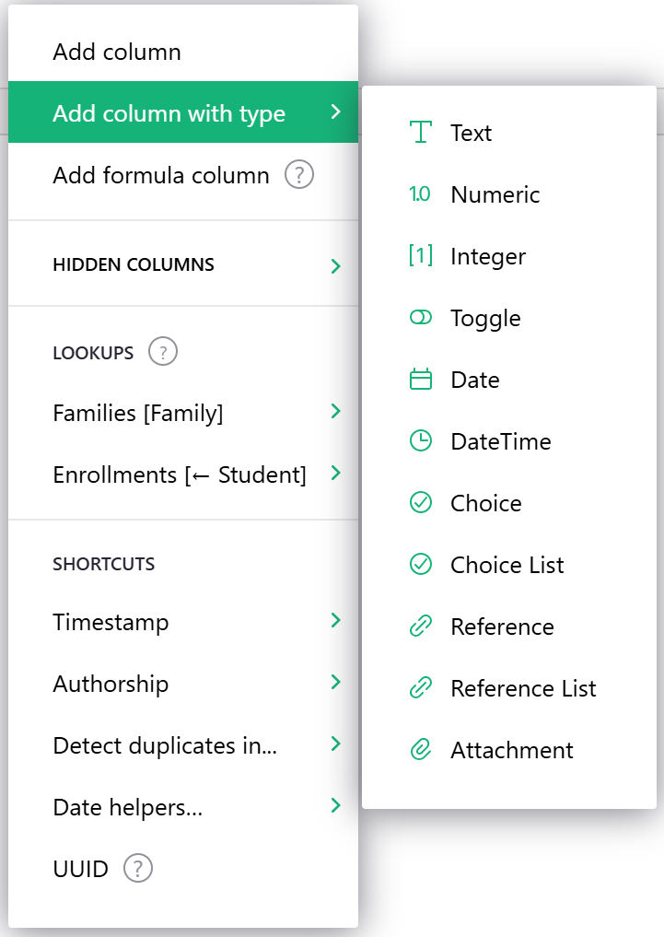Screen dimensions: 664x937
Task: Click the Numeric type icon
Action: pyautogui.click(x=420, y=194)
